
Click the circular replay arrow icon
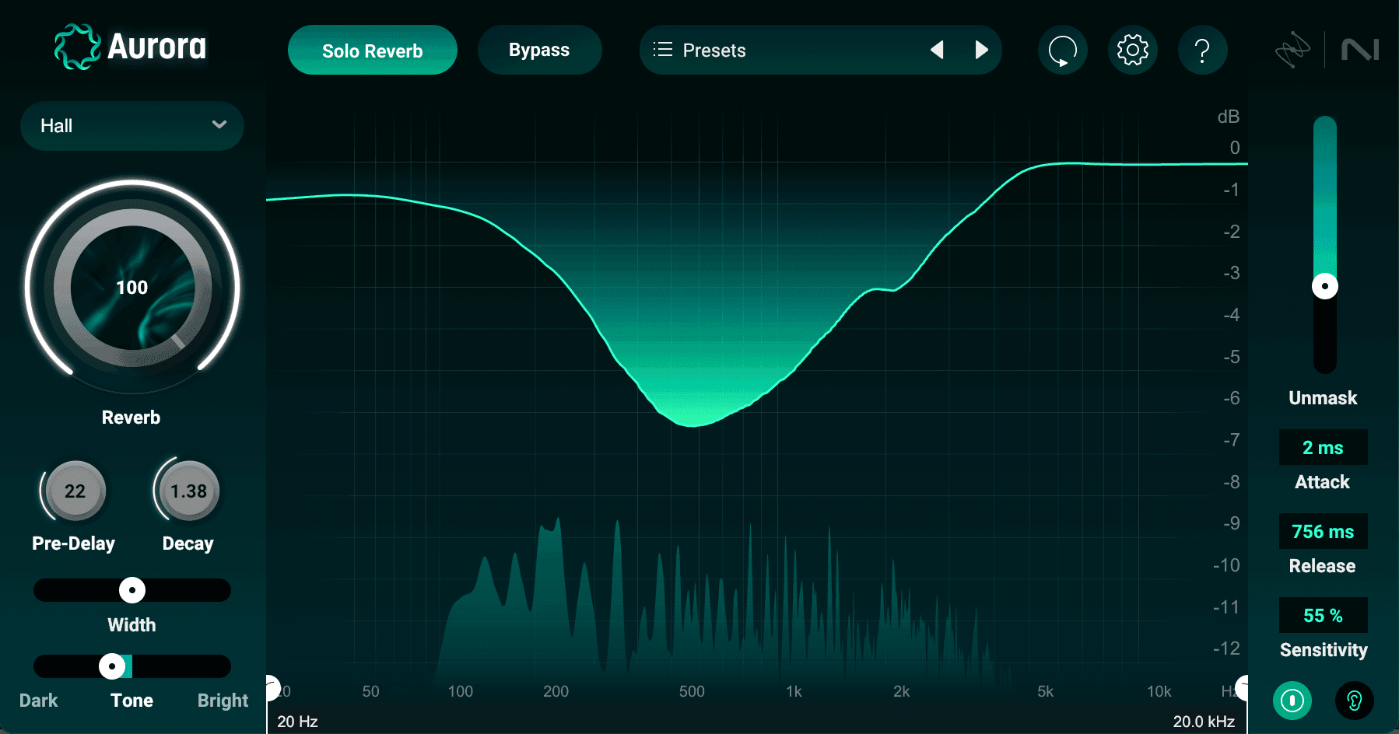1062,50
